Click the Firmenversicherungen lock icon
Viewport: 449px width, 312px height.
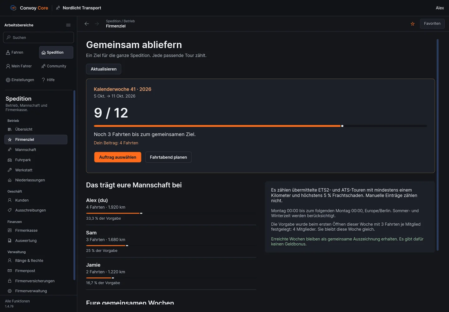[10, 281]
